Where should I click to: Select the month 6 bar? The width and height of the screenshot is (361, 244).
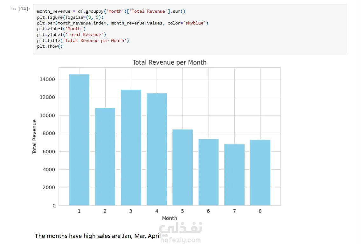pos(208,172)
